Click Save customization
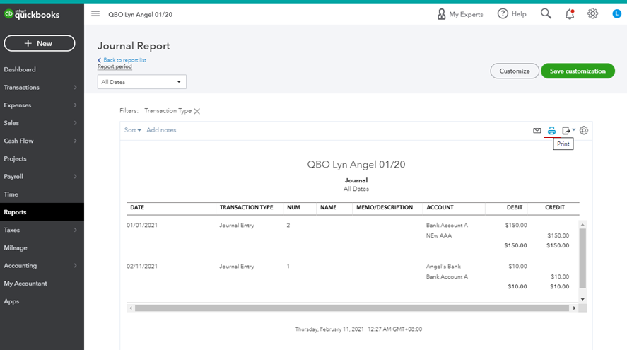 pos(578,71)
